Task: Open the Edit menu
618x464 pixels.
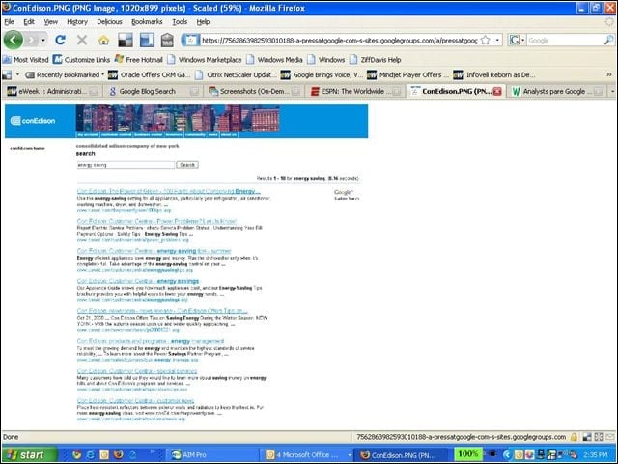Action: coord(29,22)
